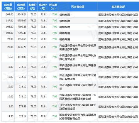The height and width of the screenshot is (123, 139).
Task: Click 718.10 in the 平安证券 row
Action: tap(23, 67)
